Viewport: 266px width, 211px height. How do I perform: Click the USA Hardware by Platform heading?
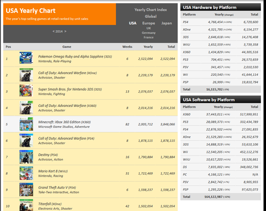pos(209,8)
